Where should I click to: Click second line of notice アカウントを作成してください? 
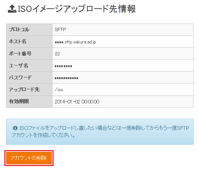pyautogui.click(x=43, y=135)
